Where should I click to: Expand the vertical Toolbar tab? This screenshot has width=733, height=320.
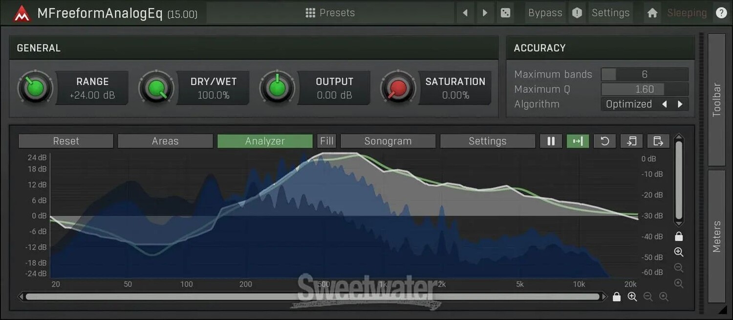click(716, 100)
